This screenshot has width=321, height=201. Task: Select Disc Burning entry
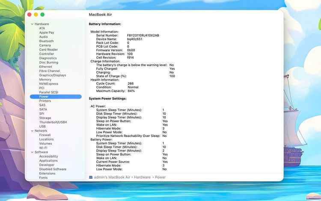(x=48, y=62)
